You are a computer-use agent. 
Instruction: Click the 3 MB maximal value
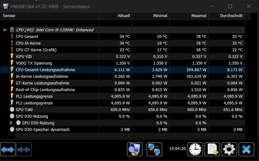click(x=202, y=130)
